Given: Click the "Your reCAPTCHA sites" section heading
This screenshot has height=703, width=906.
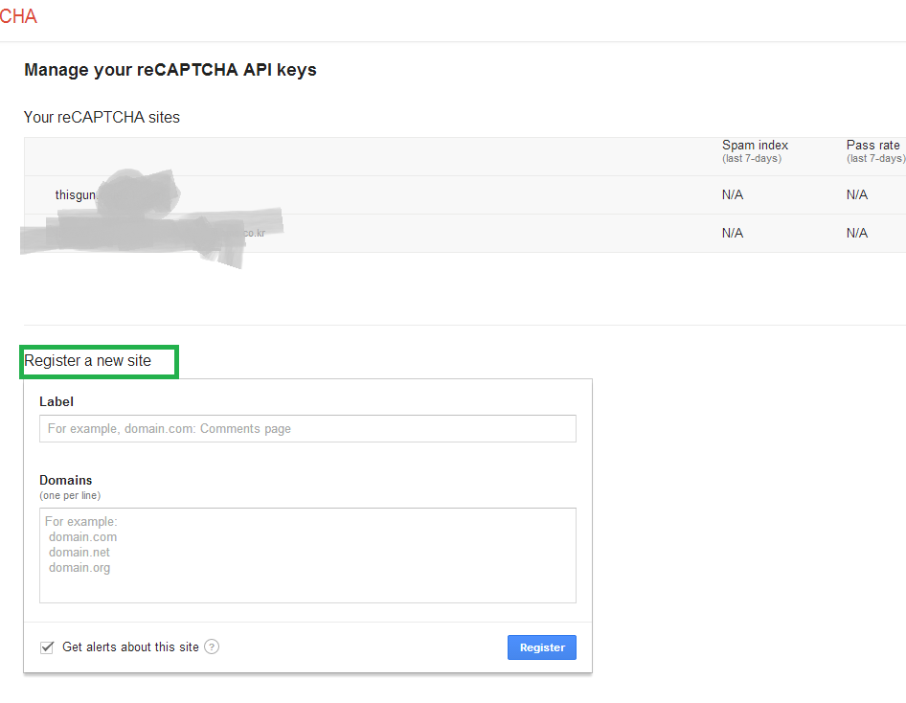Looking at the screenshot, I should (x=102, y=118).
